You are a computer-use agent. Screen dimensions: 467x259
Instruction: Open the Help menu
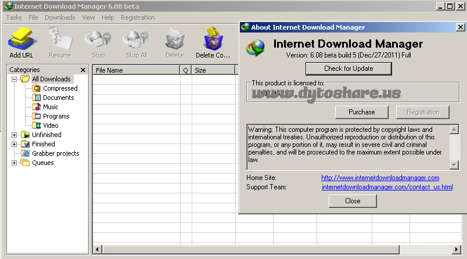pyautogui.click(x=108, y=17)
